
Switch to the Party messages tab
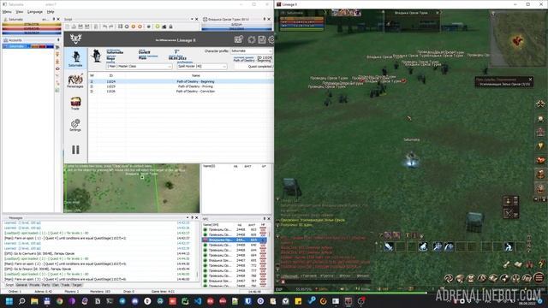[46, 285]
